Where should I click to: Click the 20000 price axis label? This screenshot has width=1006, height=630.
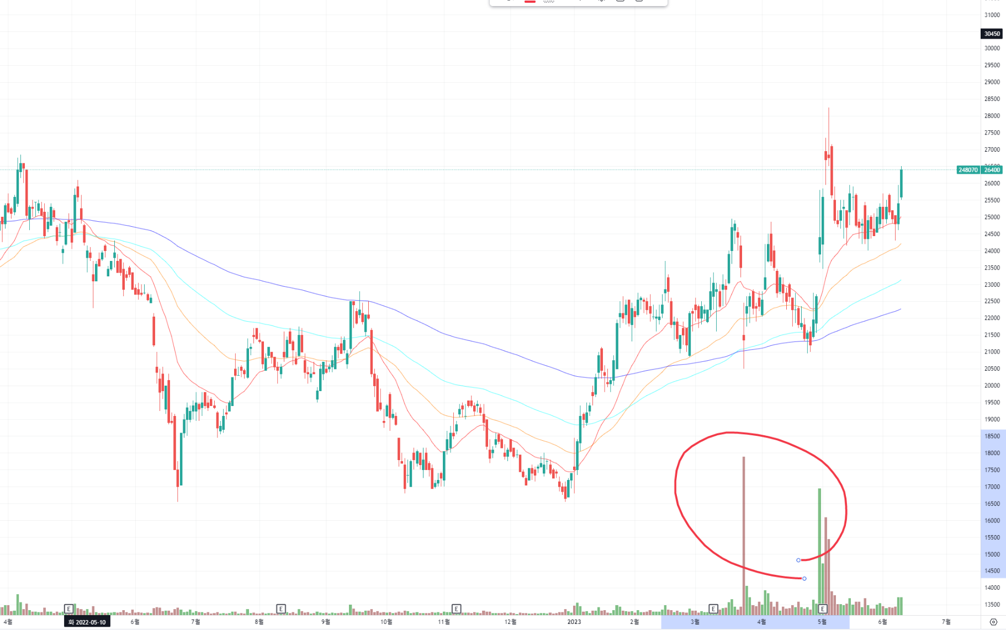tap(992, 386)
